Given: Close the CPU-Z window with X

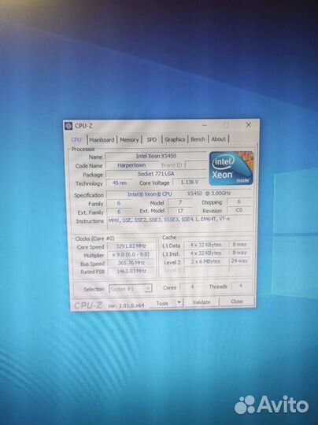Looking at the screenshot, I should [248, 125].
